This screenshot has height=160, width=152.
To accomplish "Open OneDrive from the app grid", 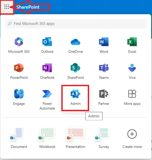I will pos(75,45).
